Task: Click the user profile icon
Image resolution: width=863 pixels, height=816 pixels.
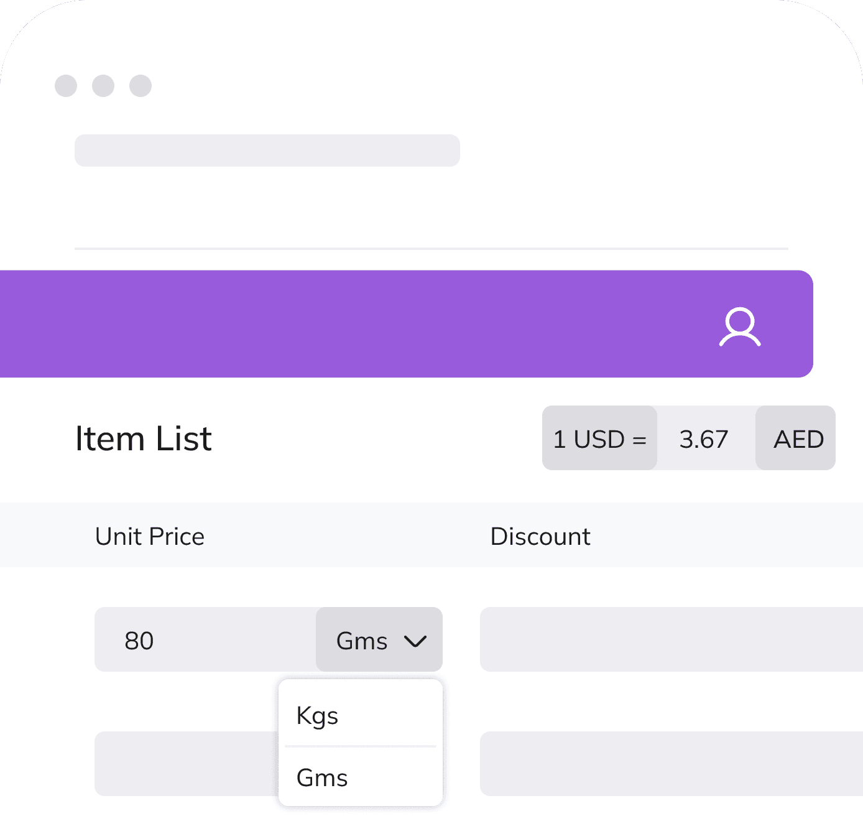Action: (740, 327)
